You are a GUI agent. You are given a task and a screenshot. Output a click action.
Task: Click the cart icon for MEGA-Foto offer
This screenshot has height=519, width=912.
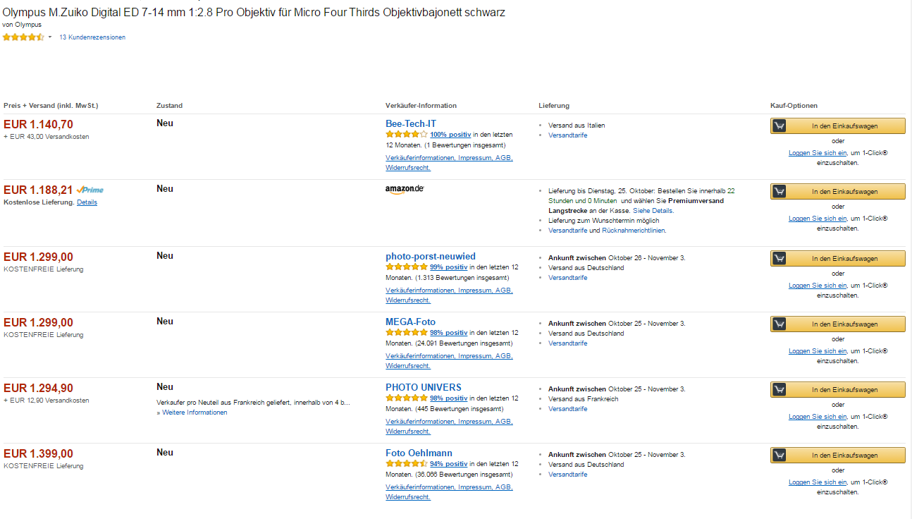pyautogui.click(x=779, y=324)
